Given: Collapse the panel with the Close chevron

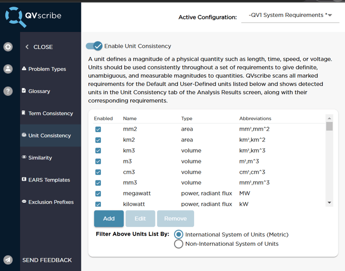Looking at the screenshot, I should [27, 47].
